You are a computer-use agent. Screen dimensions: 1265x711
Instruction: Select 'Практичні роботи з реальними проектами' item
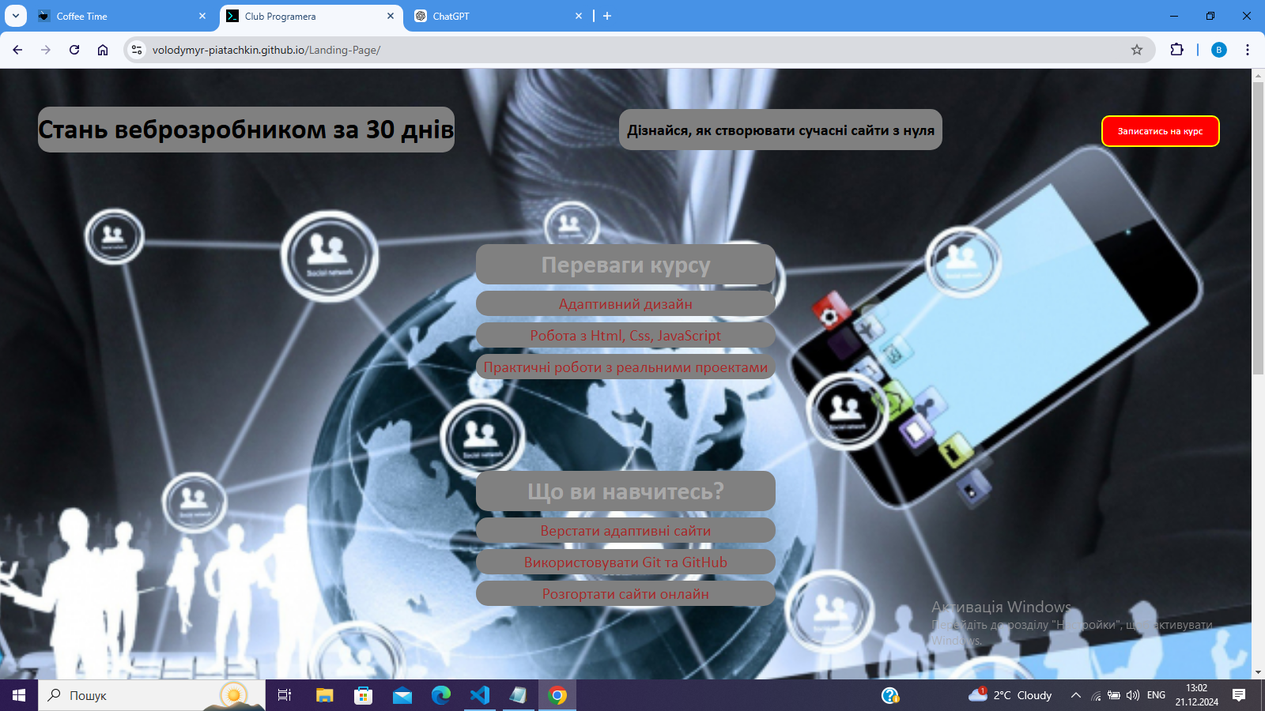(x=625, y=367)
